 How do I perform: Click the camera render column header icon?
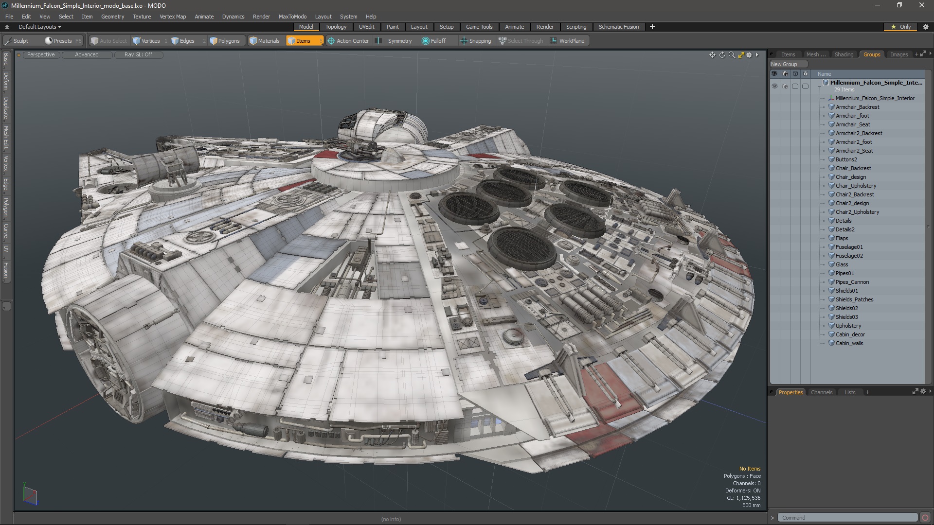pos(785,74)
